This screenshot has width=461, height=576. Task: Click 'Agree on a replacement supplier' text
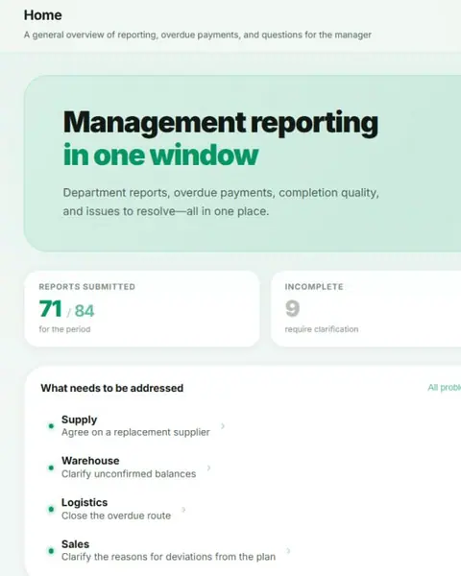135,432
